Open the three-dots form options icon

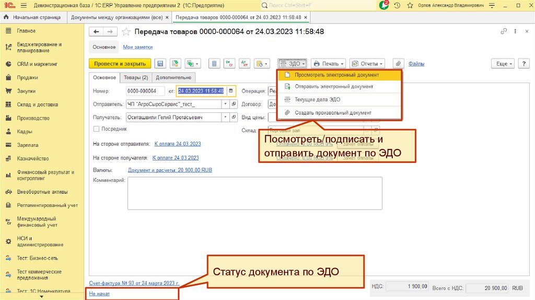click(515, 31)
